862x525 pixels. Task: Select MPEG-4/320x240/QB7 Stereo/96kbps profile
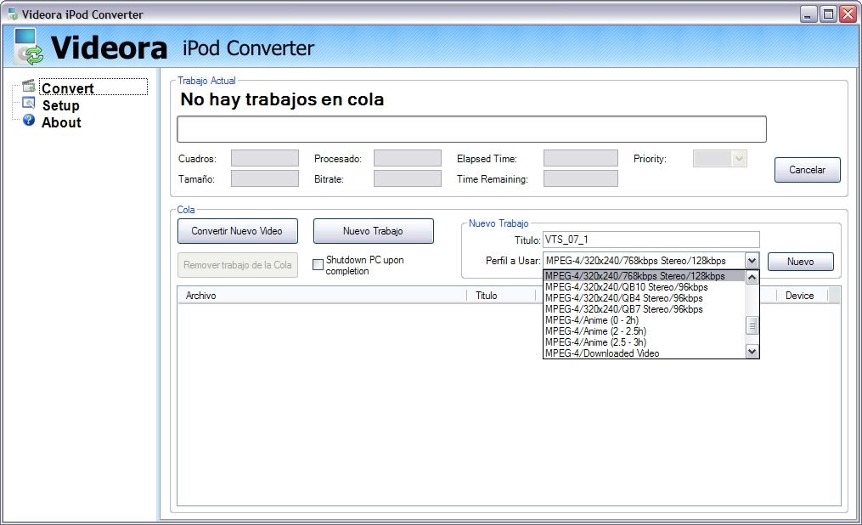coord(644,309)
